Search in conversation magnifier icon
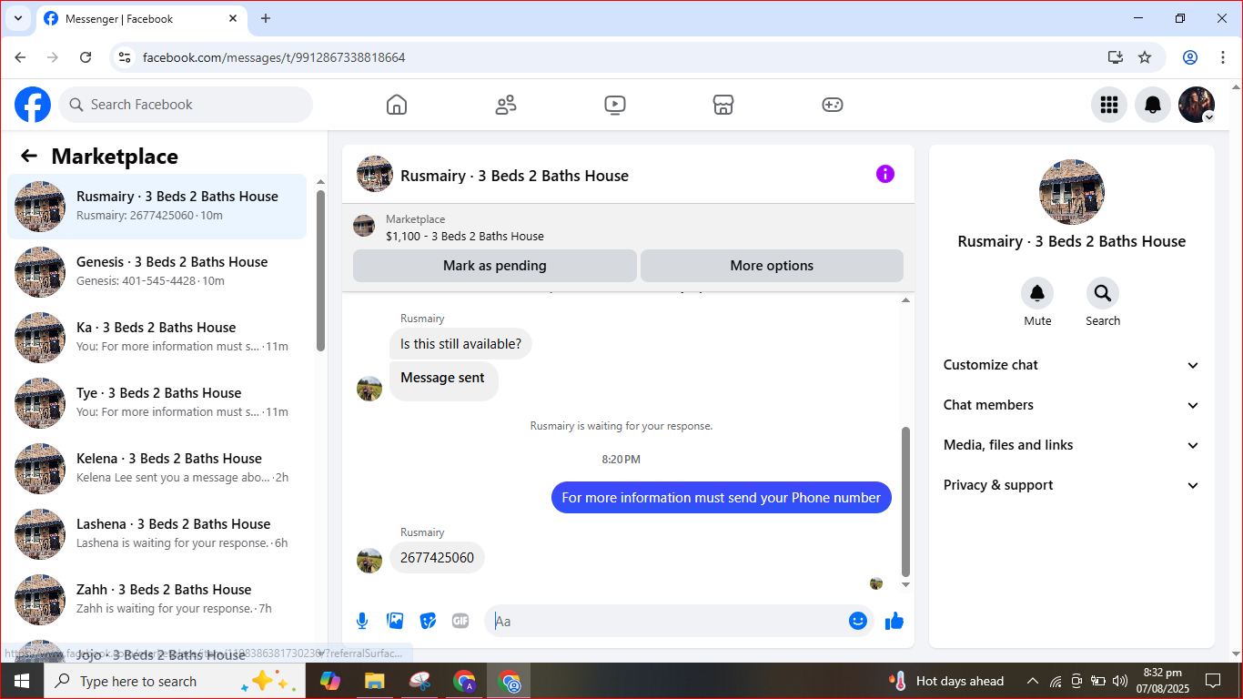Viewport: 1243px width, 699px height. point(1103,293)
